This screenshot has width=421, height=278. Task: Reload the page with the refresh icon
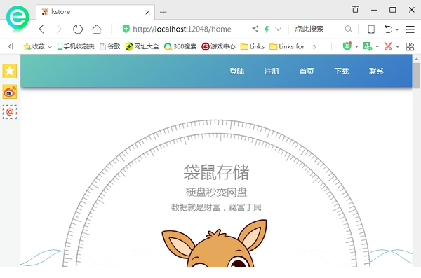pos(78,29)
